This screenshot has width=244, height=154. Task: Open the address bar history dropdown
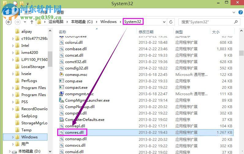[164, 22]
